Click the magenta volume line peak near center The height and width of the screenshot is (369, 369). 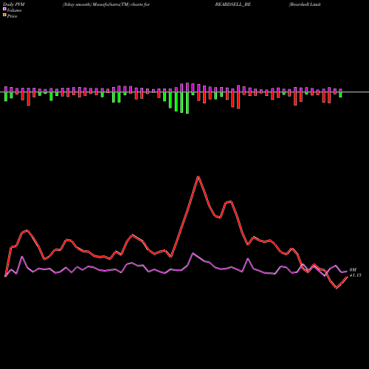193,253
